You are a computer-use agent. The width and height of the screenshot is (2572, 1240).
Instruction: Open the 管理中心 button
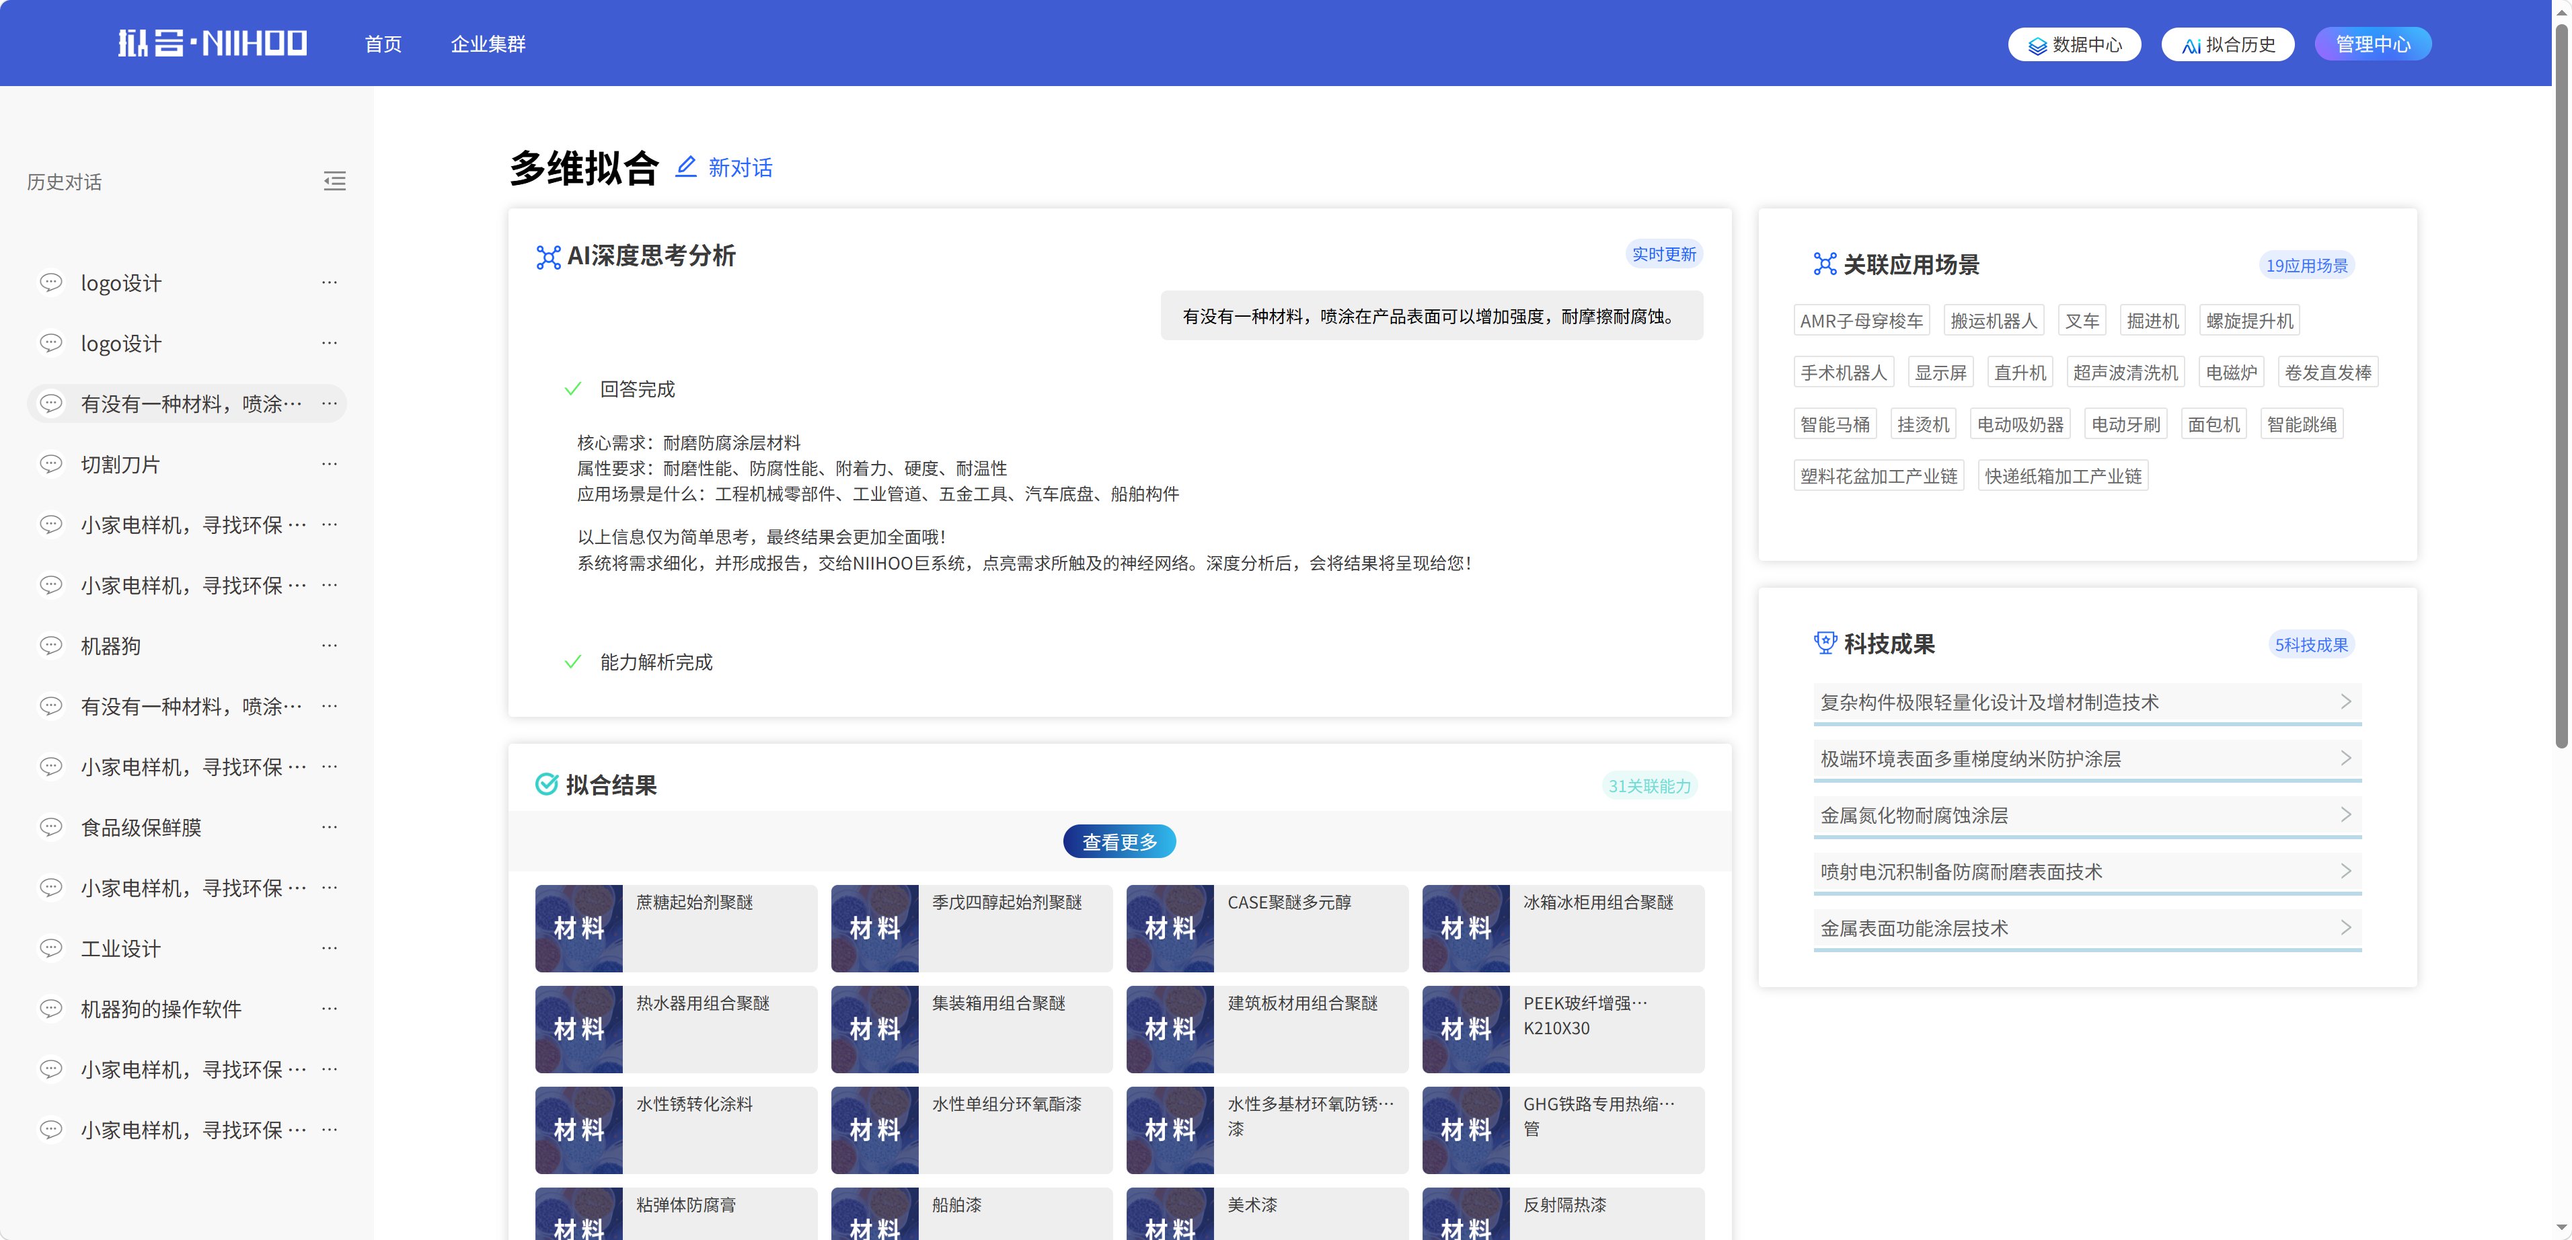(x=2372, y=44)
